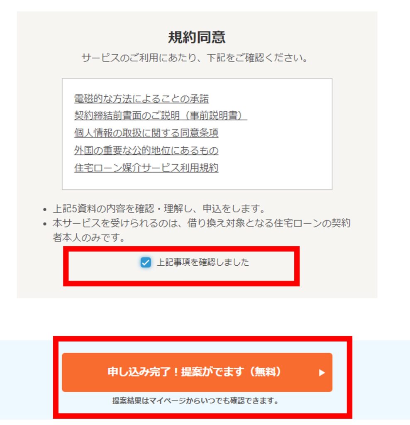
Task: Open 住宅ローン媒介サービス利用規約 link
Action: click(x=146, y=168)
